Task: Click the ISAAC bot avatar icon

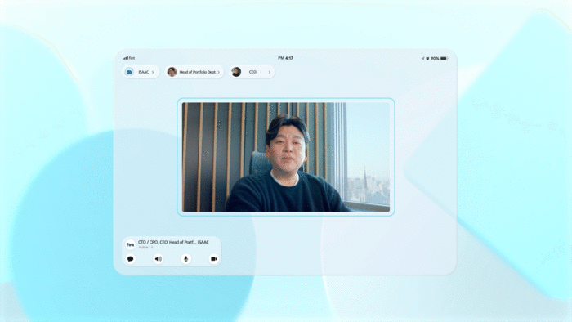Action: point(129,72)
